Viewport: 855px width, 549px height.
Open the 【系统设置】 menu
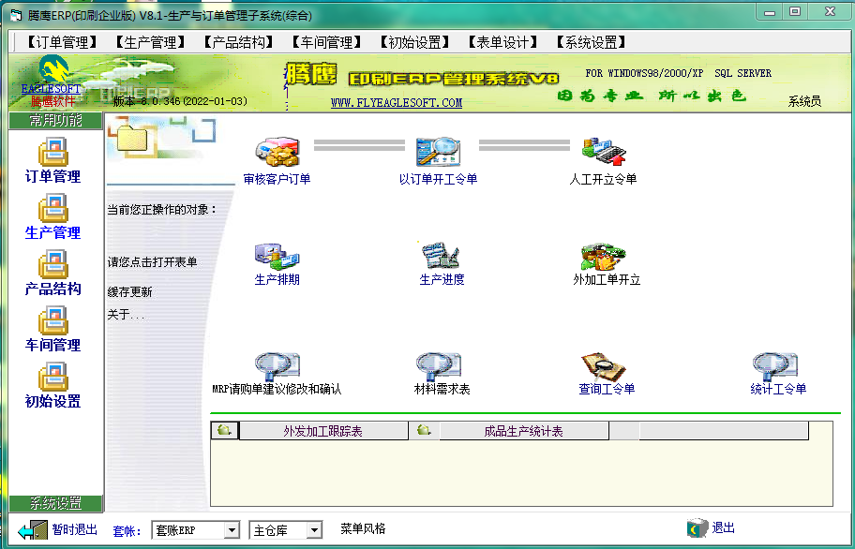[592, 42]
